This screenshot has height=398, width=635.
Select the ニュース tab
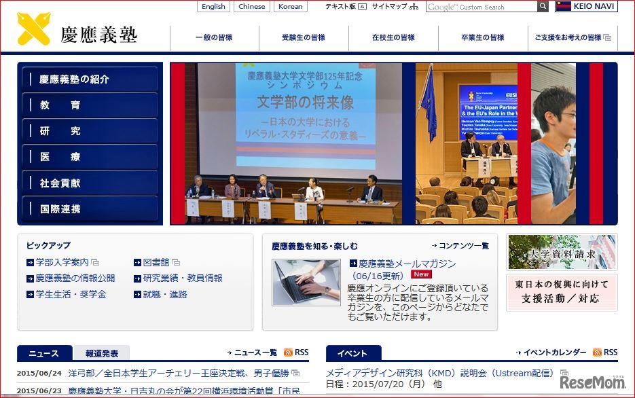(x=45, y=354)
